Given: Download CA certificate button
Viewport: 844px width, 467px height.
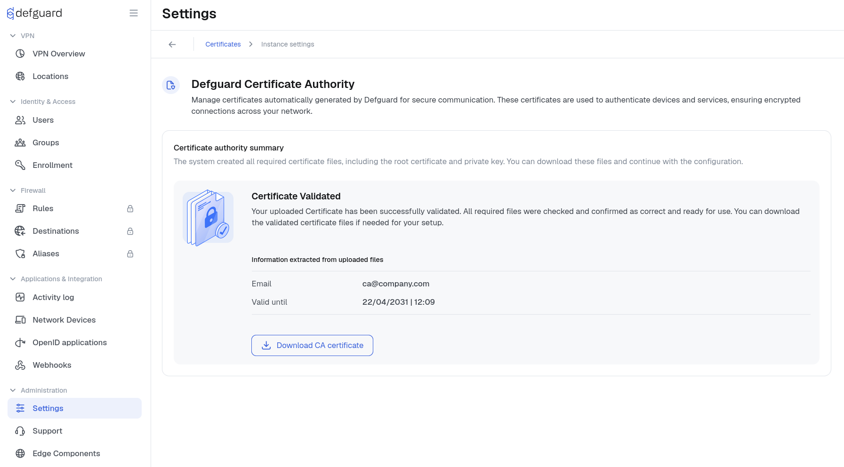Looking at the screenshot, I should 312,345.
